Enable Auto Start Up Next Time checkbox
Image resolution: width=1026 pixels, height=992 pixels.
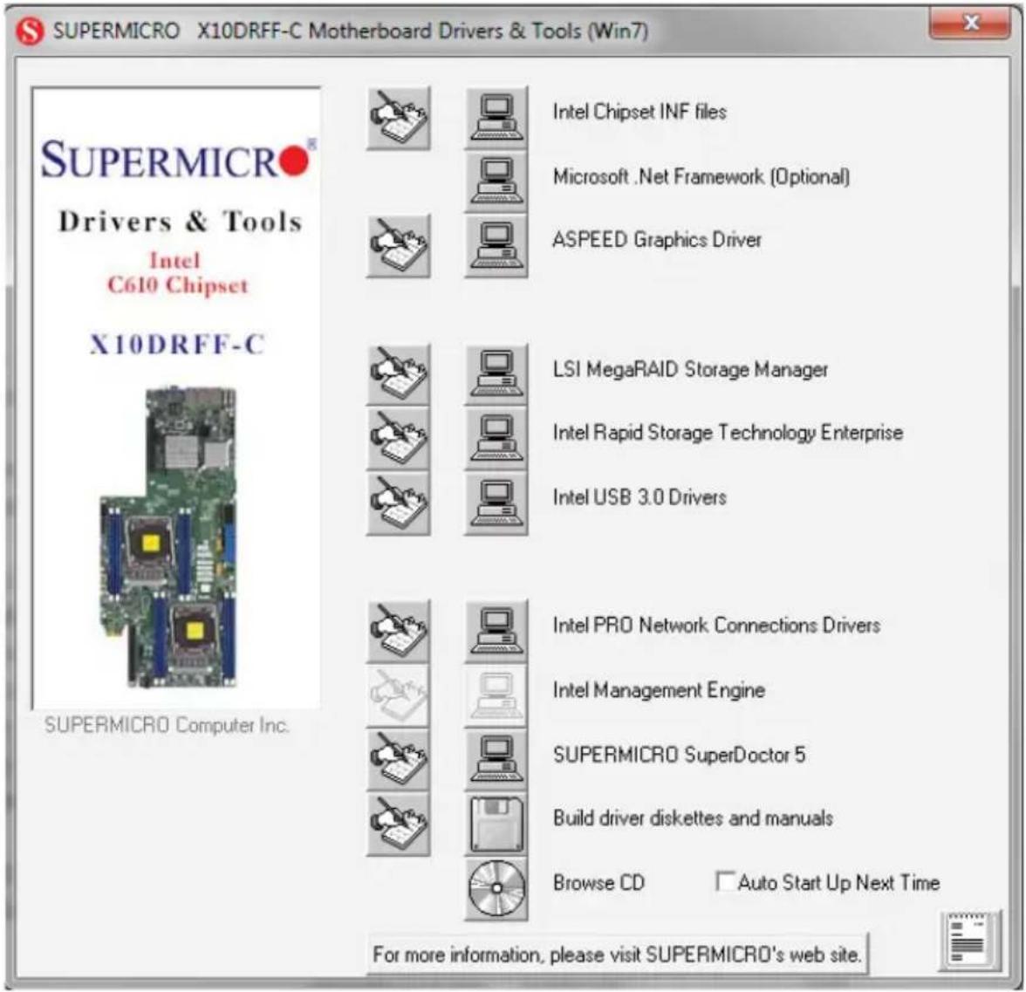(x=724, y=881)
